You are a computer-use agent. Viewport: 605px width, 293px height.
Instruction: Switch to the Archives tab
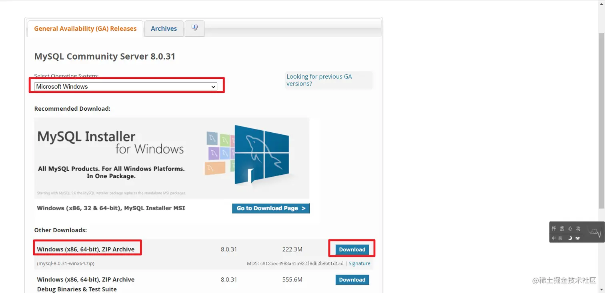[x=164, y=28]
